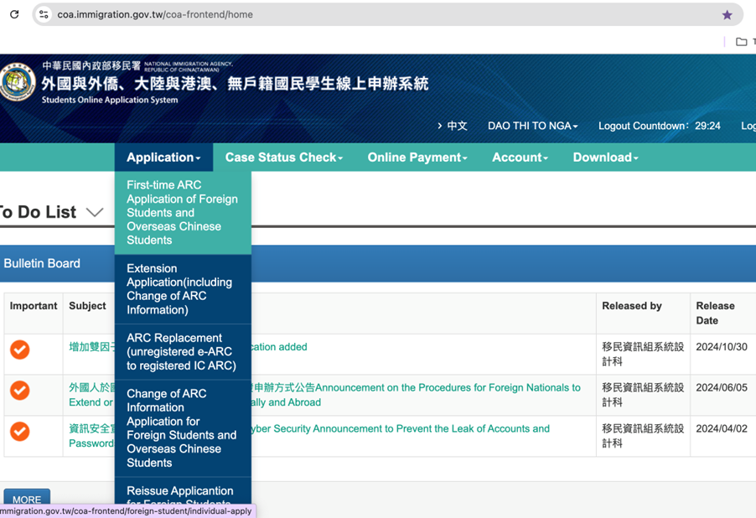Click the To Do List heading
This screenshot has height=518, width=756.
(x=38, y=212)
